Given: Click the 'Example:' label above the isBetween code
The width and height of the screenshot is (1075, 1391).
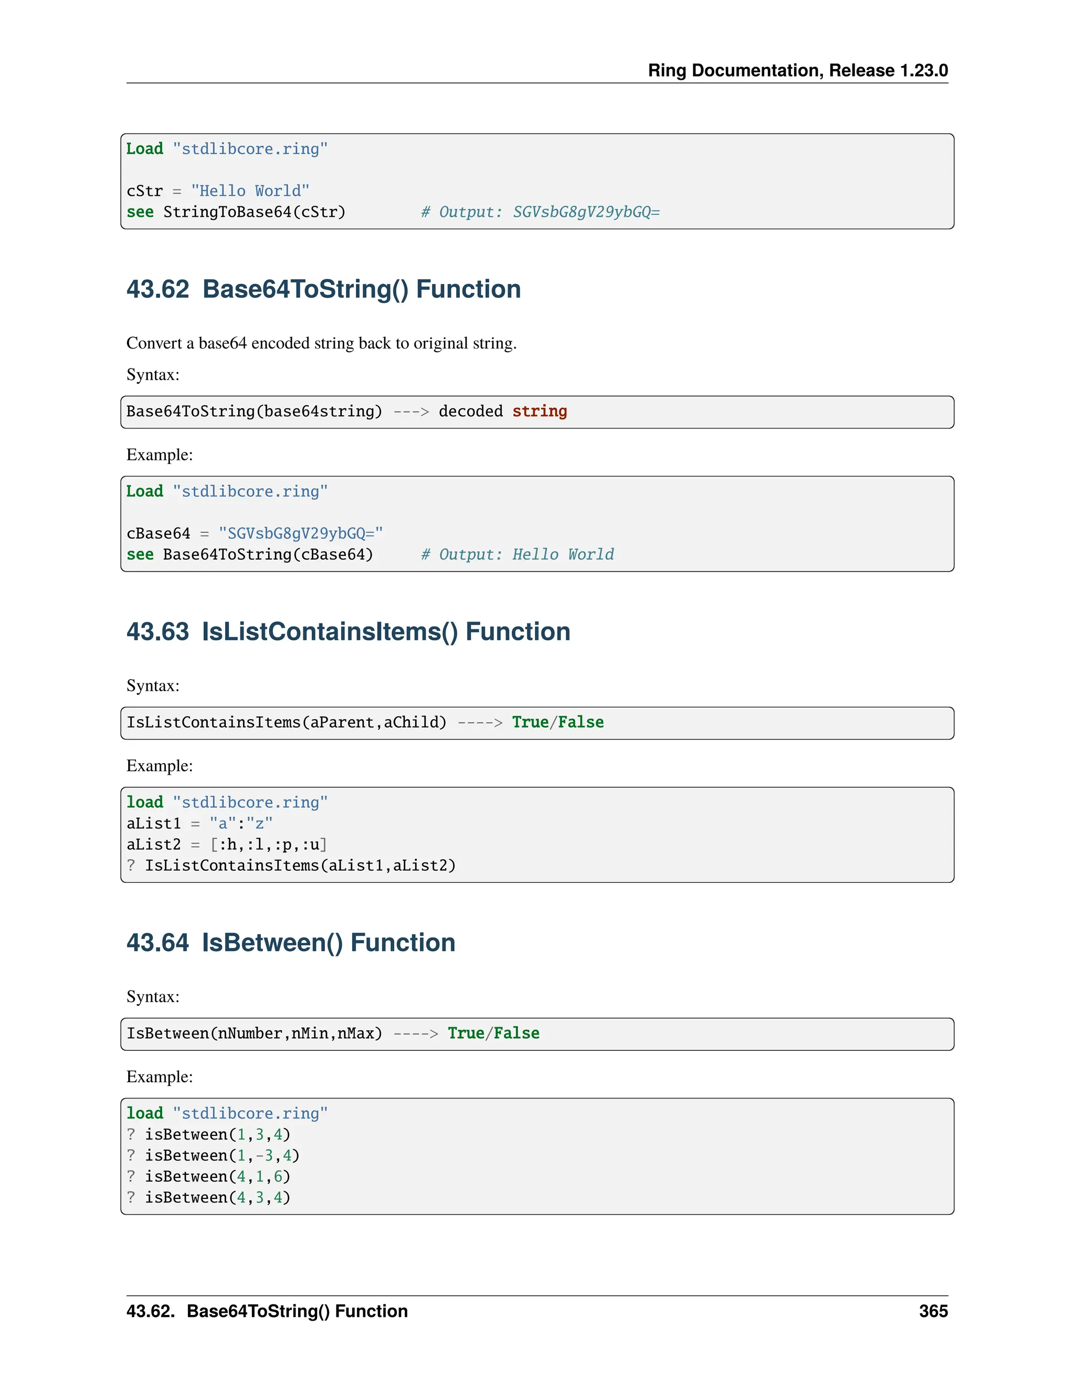Looking at the screenshot, I should click(x=159, y=1077).
